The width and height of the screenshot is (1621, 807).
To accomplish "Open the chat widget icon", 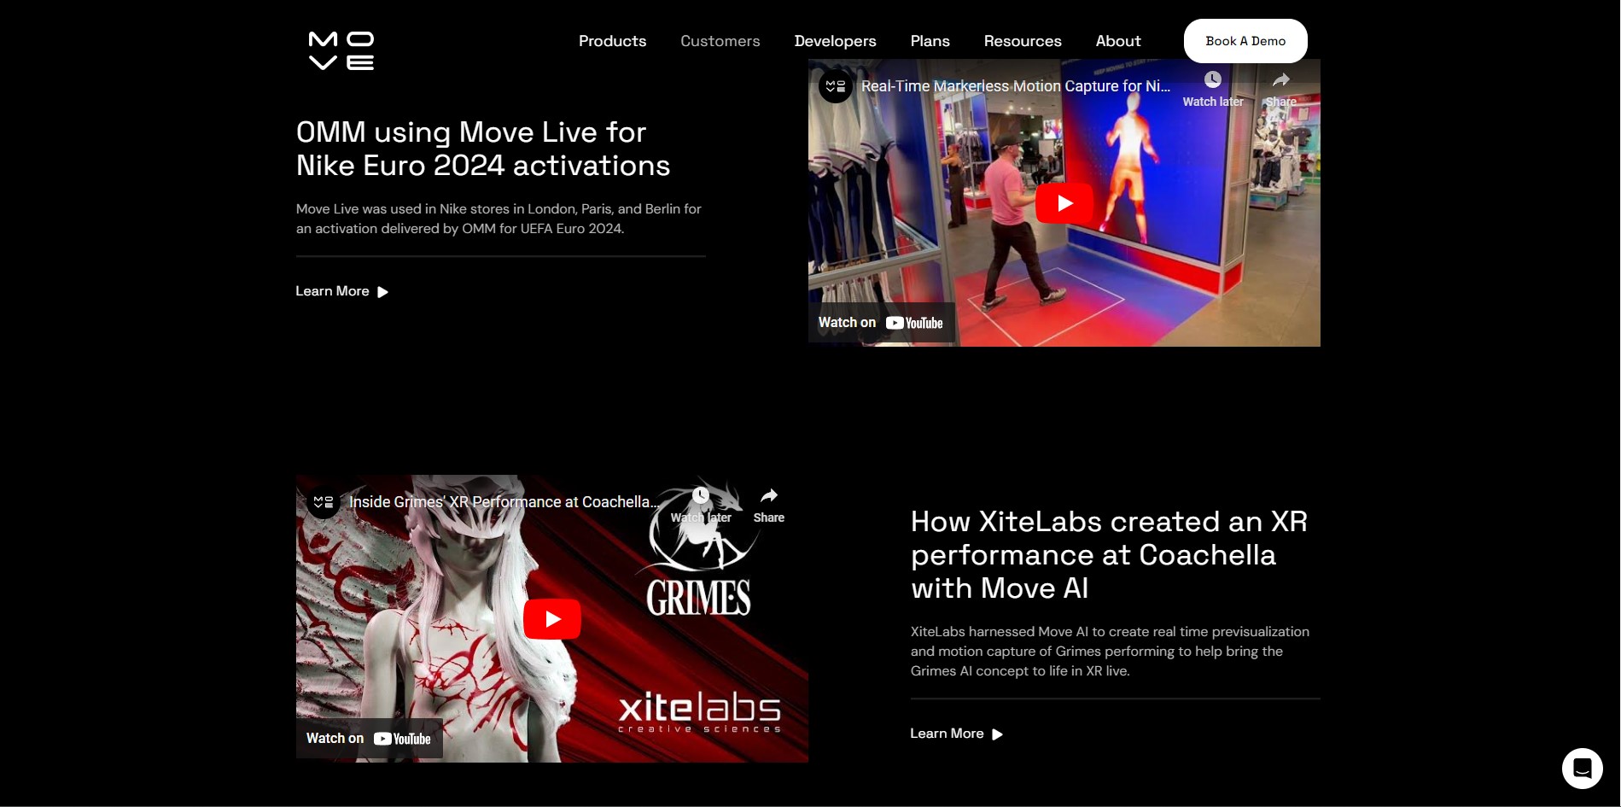I will click(1582, 769).
